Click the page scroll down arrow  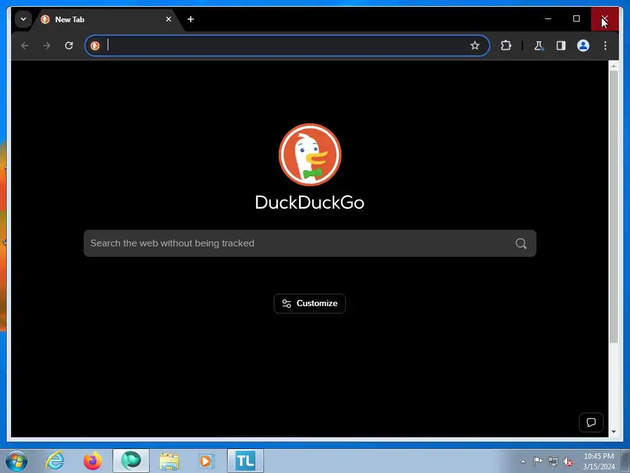click(613, 432)
